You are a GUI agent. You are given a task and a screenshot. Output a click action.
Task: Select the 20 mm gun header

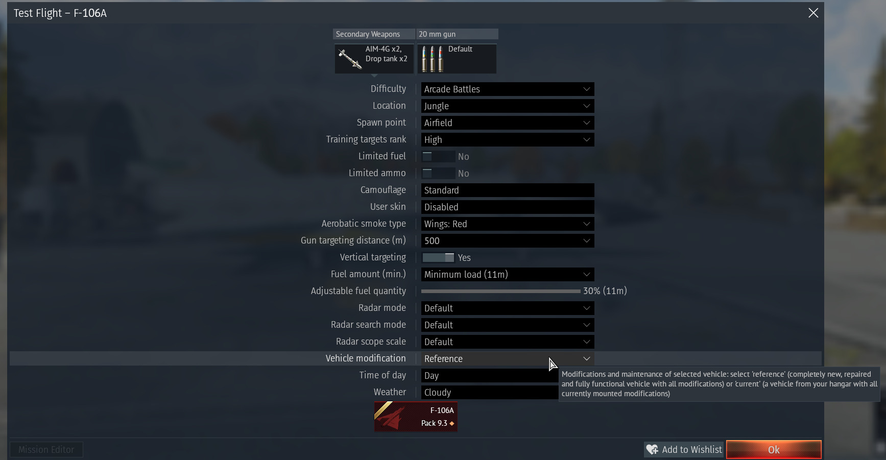click(x=457, y=34)
